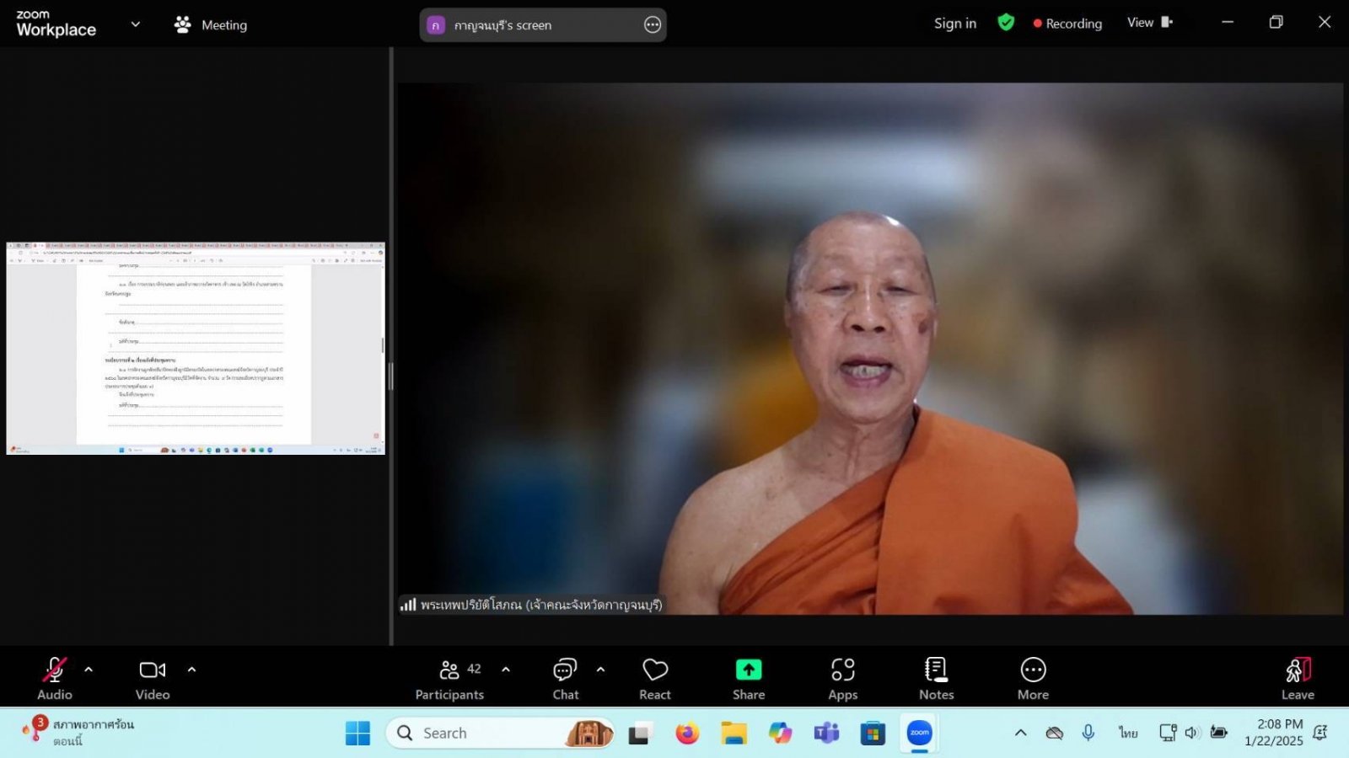This screenshot has height=758, width=1349.
Task: Expand participants options arrow
Action: pos(506,670)
